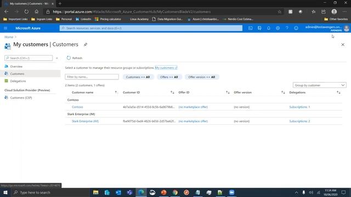Open the Important Links bookmark folder
351x197 pixels.
coord(15,19)
